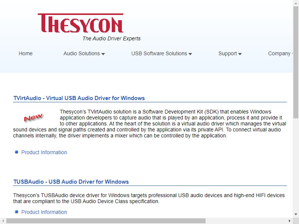Expand Support dropdown arrow

pyautogui.click(x=240, y=54)
